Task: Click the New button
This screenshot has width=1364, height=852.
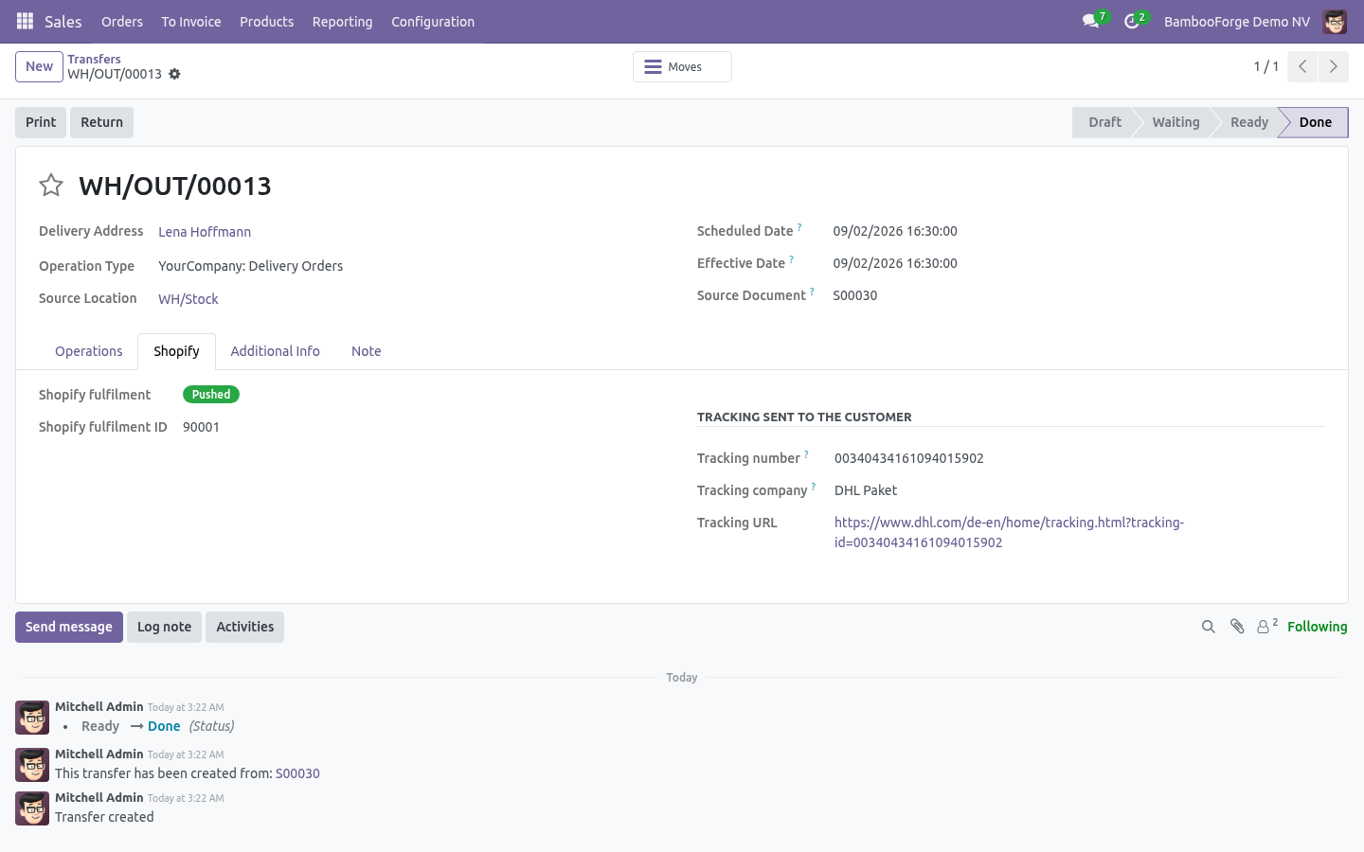Action: pyautogui.click(x=39, y=66)
